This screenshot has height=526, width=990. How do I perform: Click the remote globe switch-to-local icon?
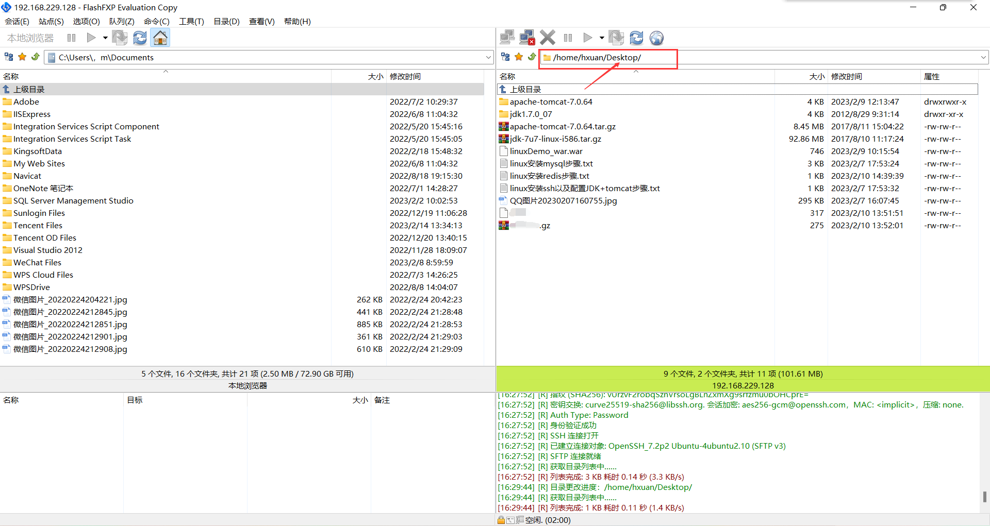point(656,38)
